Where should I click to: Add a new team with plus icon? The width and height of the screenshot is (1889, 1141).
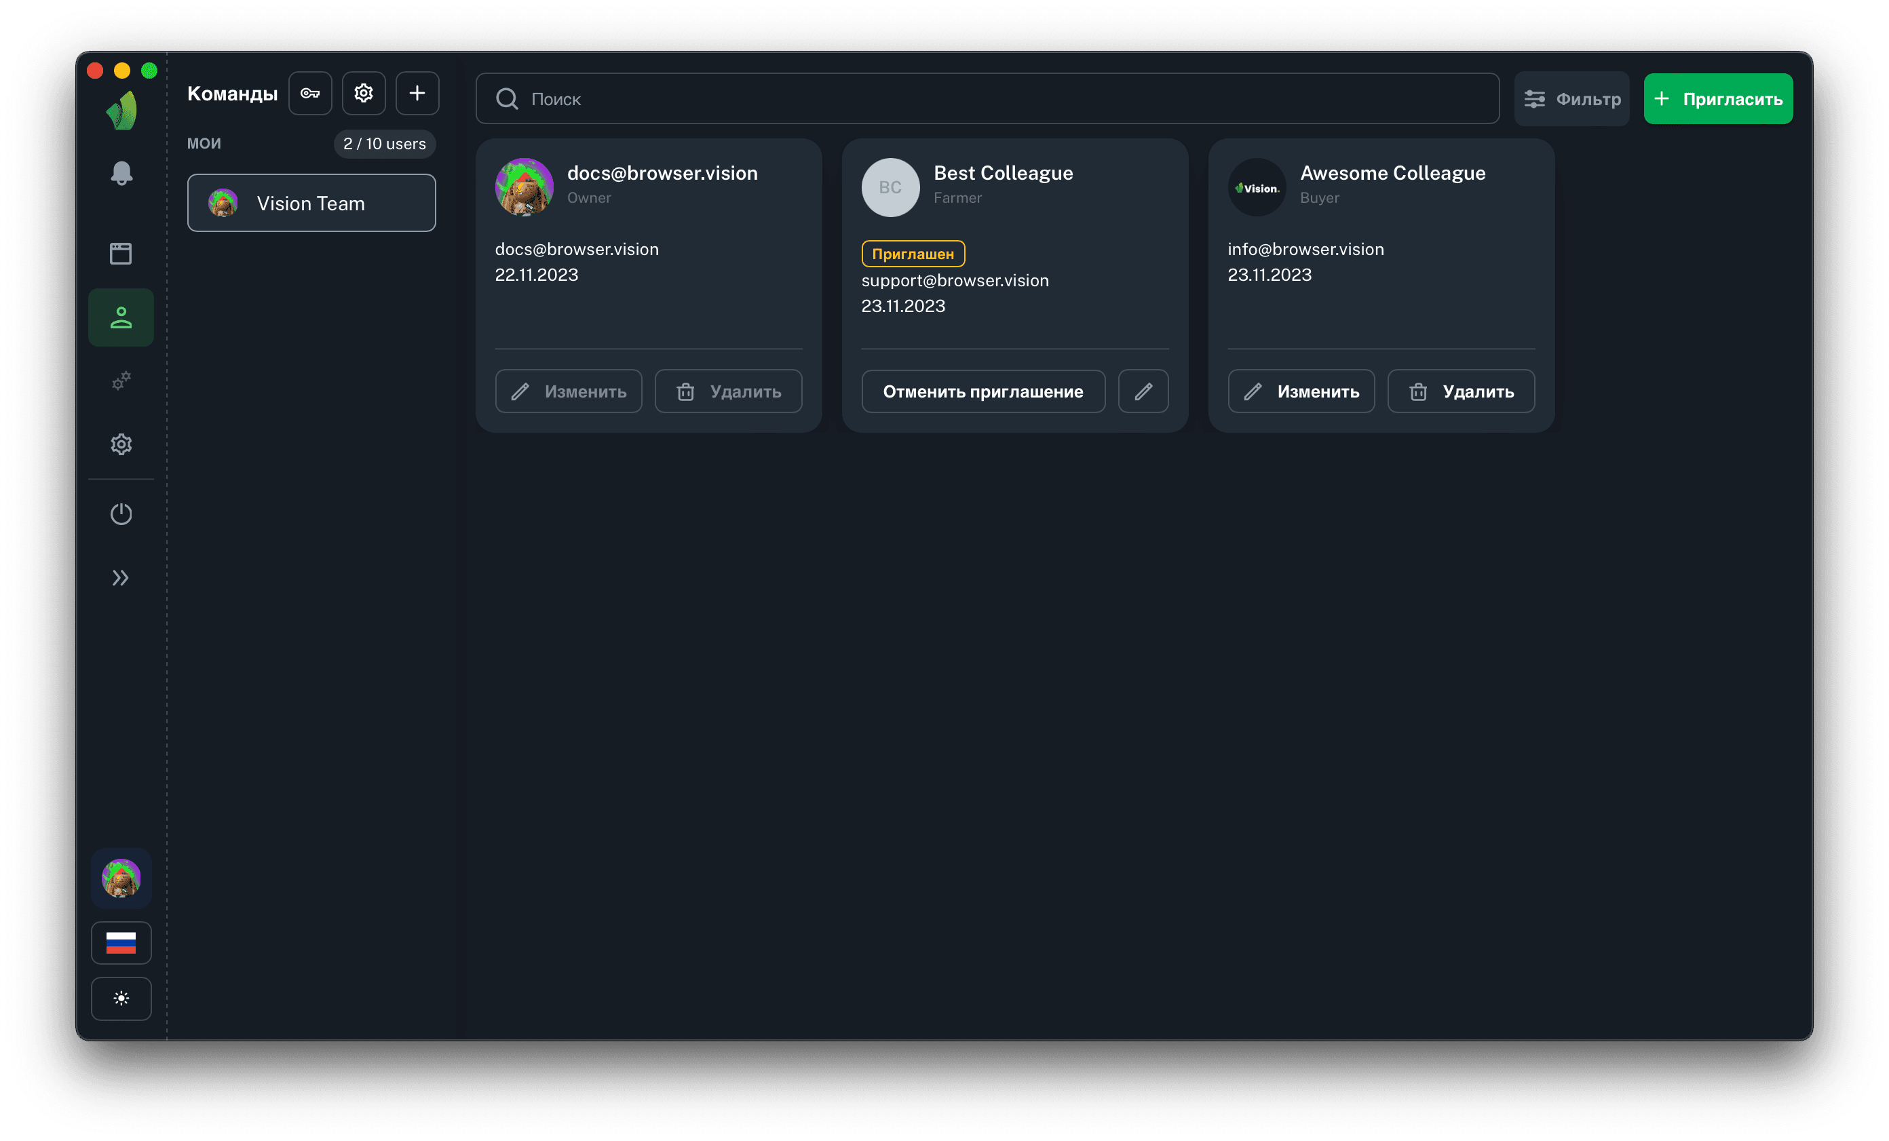[417, 94]
